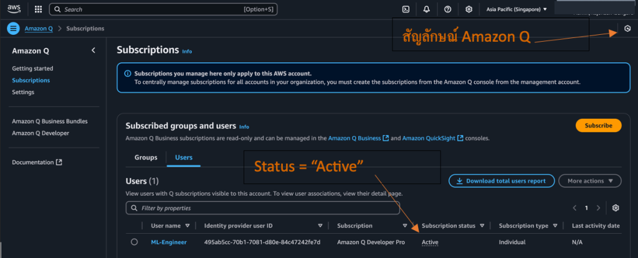638x258 pixels.
Task: Click the Last activity date column header
Action: [596, 226]
